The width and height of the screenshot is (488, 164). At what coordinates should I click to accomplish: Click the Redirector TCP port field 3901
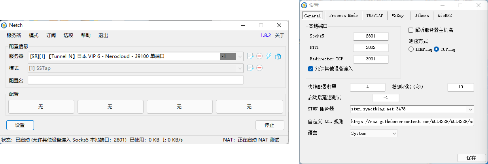tap(371, 60)
